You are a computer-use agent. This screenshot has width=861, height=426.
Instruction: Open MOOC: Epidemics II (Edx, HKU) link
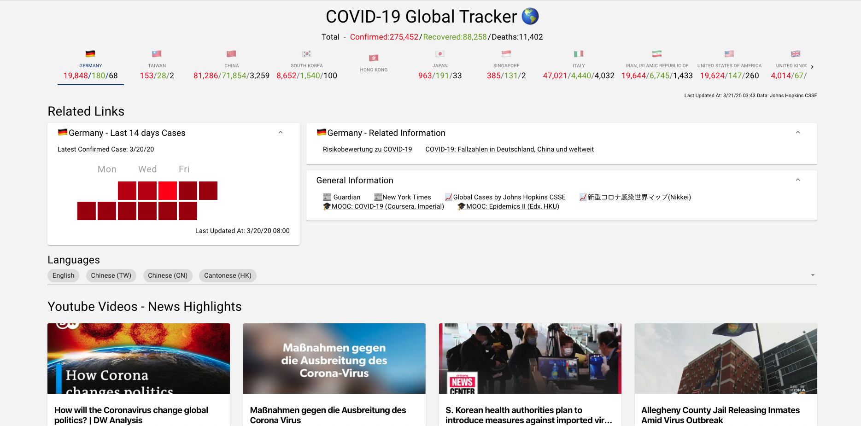click(x=508, y=206)
